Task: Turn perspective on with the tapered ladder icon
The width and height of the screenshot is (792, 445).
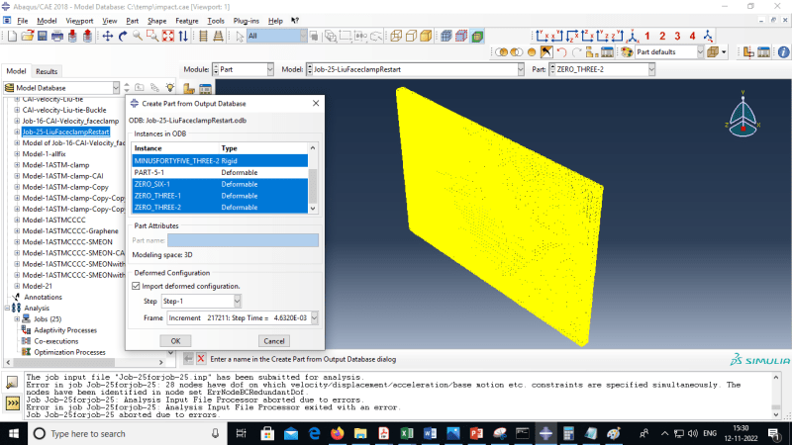Action: (x=218, y=36)
